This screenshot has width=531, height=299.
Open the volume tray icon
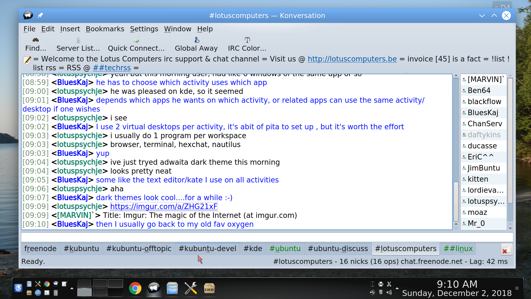389,292
